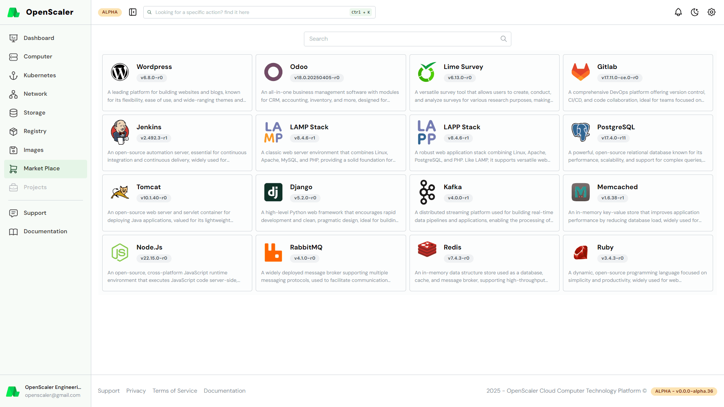Click the OpenScaler logo icon
The width and height of the screenshot is (724, 407).
[x=14, y=12]
